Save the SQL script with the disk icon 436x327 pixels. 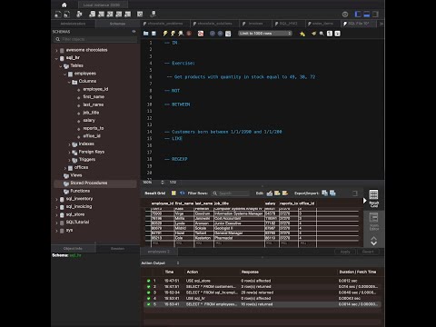coord(154,34)
